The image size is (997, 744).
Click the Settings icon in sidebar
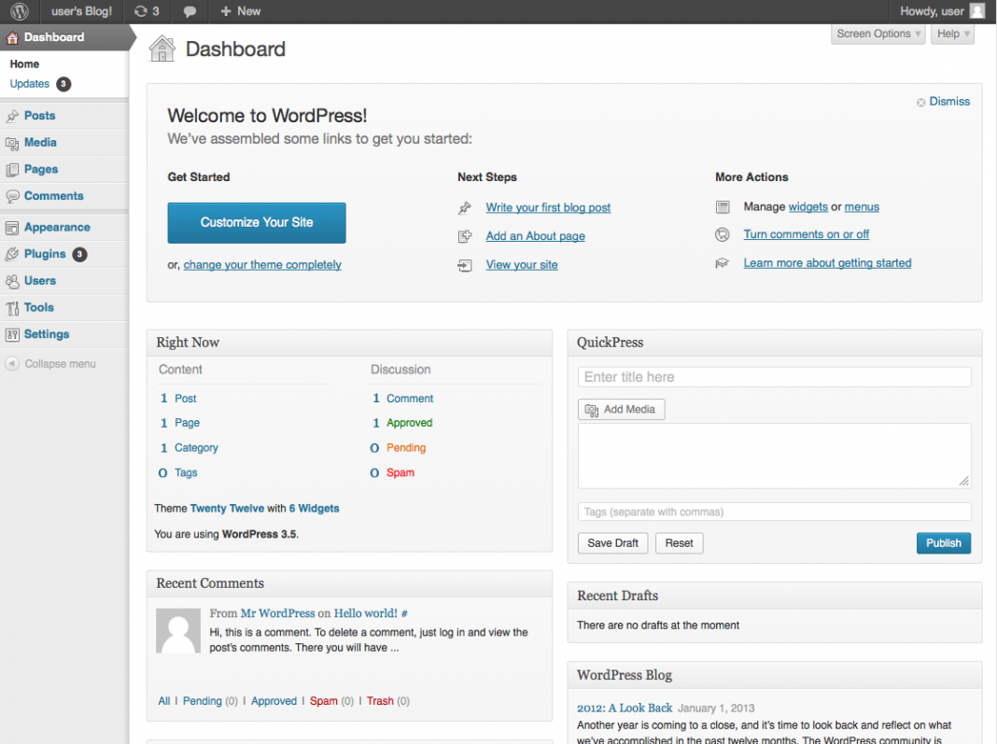tap(12, 334)
